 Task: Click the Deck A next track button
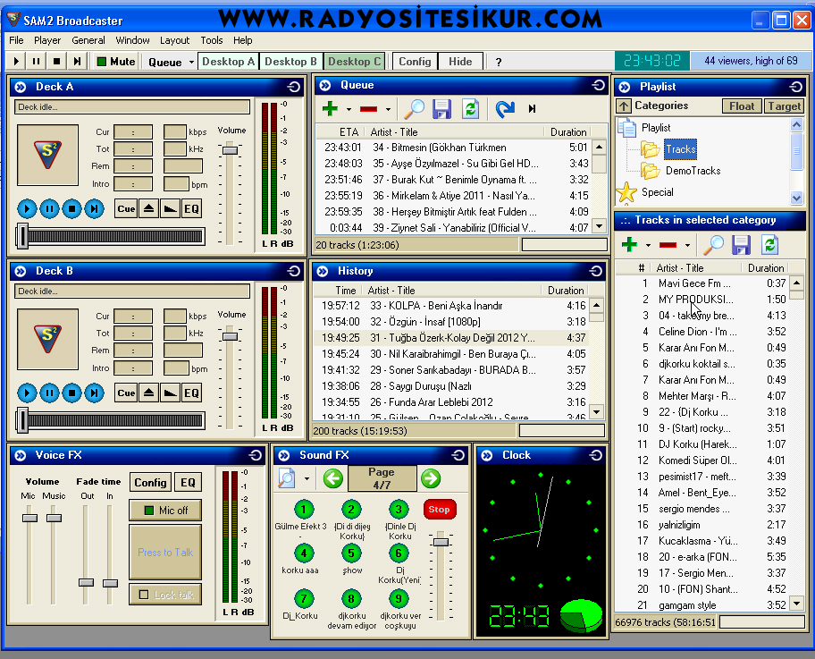click(94, 209)
